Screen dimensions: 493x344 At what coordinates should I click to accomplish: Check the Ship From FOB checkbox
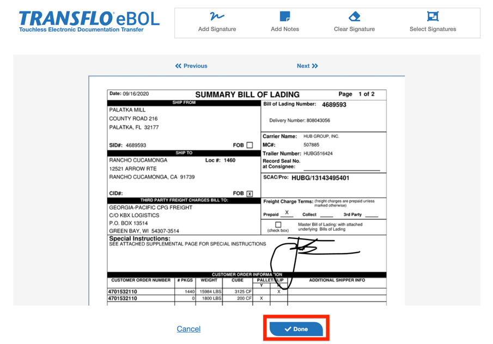249,145
